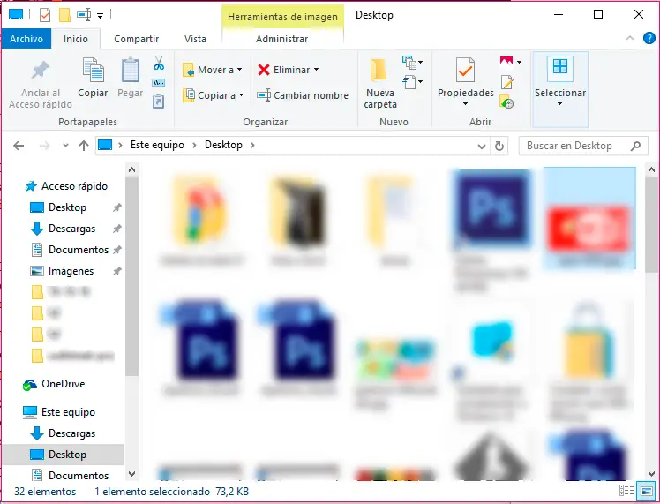Screen dimensions: 660x504
Task: Click the chevron after Este equipo breadcrumb
Action: pyautogui.click(x=194, y=146)
